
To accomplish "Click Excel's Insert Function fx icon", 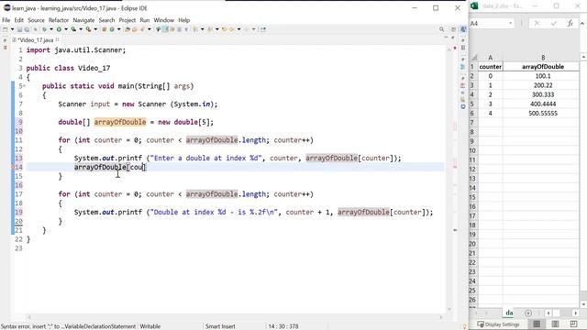I will click(570, 23).
